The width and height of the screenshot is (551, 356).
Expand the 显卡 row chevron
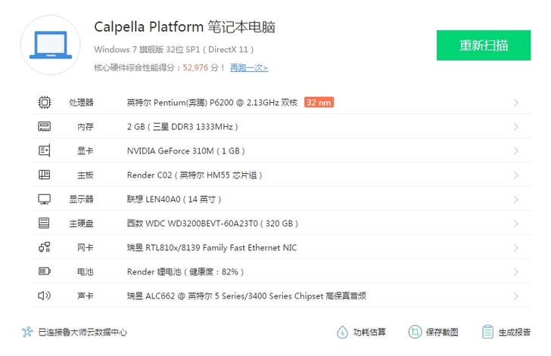pyautogui.click(x=516, y=151)
